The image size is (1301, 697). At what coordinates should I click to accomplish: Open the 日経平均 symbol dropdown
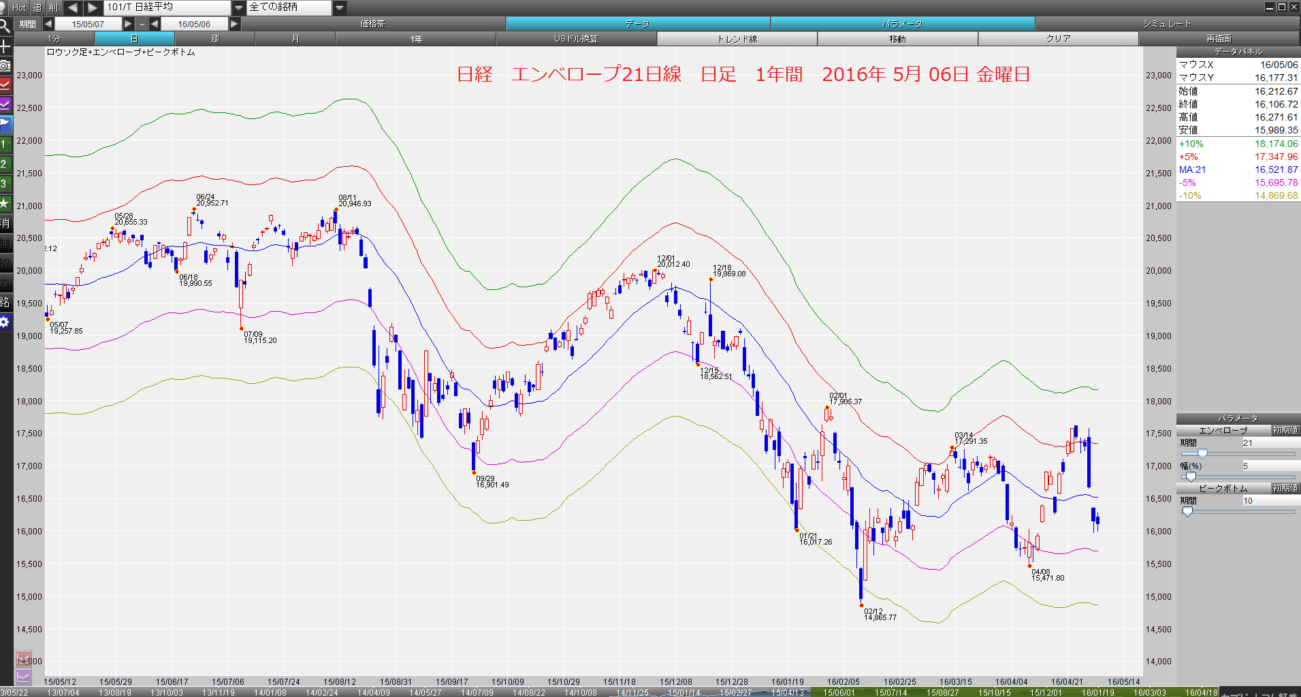pos(238,7)
